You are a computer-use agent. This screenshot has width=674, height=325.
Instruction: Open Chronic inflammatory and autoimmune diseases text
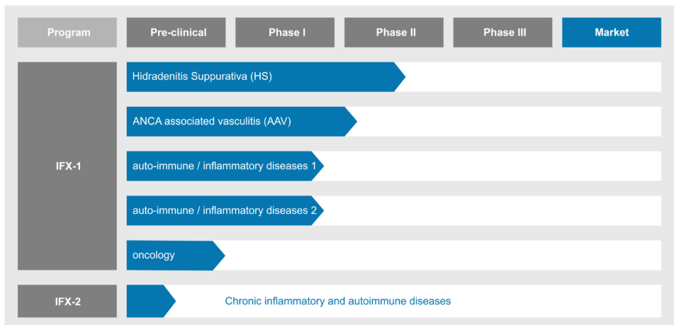338,301
